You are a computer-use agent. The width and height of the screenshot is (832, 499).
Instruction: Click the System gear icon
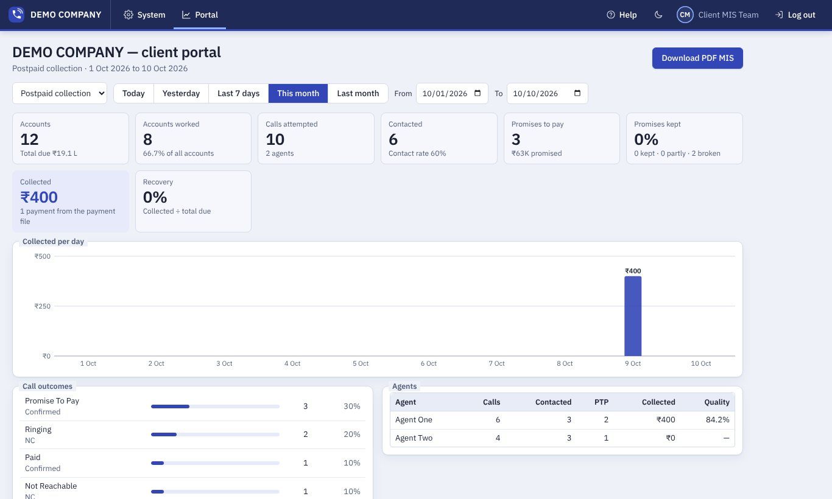point(129,15)
